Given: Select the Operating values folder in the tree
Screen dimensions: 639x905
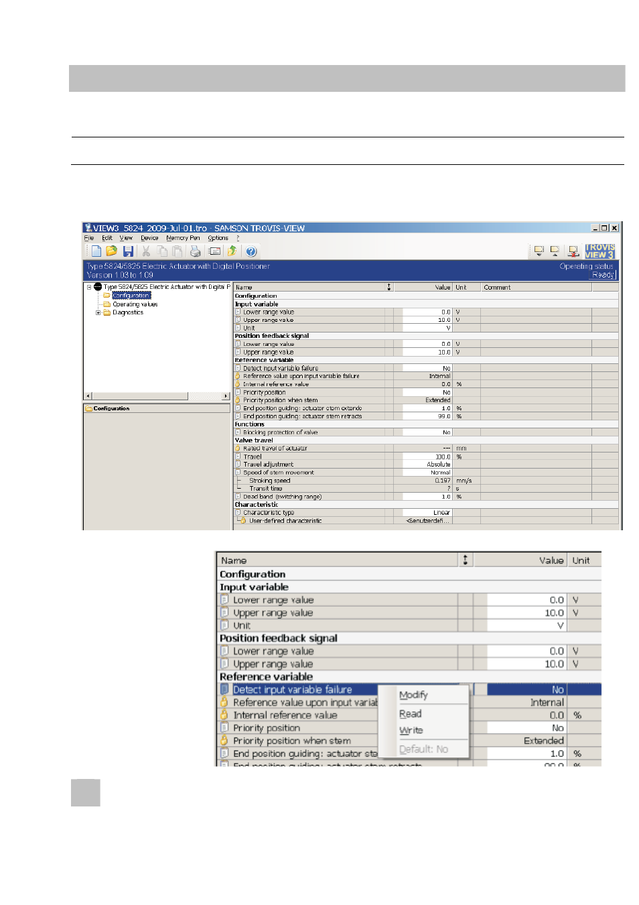Looking at the screenshot, I should (135, 304).
